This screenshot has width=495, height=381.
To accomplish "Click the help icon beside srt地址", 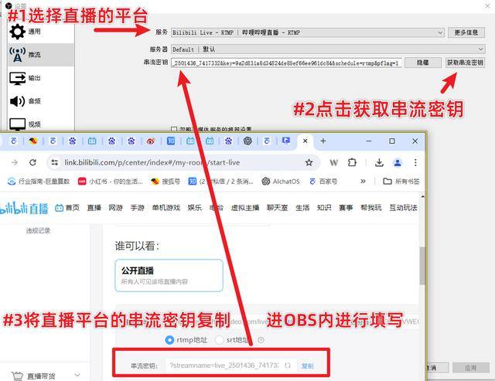I will point(261,340).
